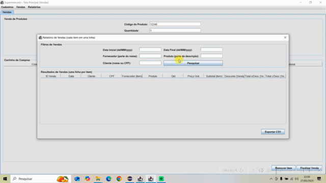The width and height of the screenshot is (326, 183).
Task: Click the Total s/Desc column header
Action: (x=255, y=76)
